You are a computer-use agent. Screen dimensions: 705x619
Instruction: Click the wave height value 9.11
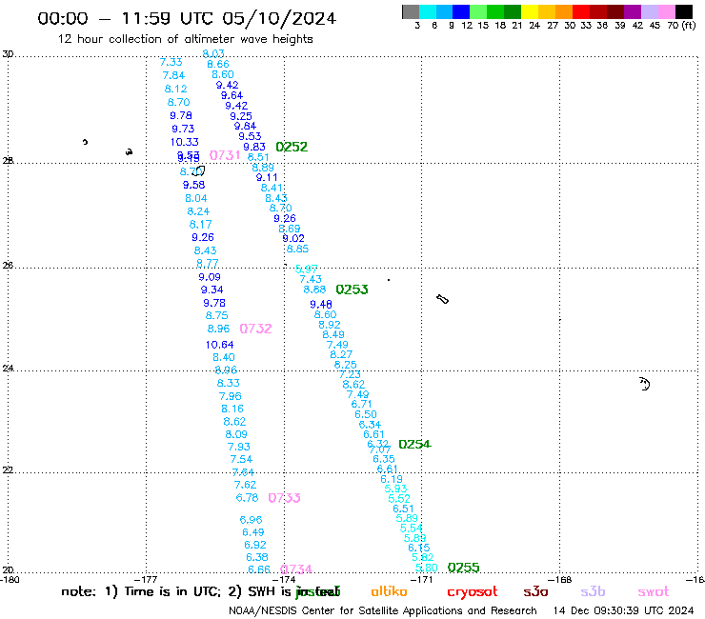point(267,177)
